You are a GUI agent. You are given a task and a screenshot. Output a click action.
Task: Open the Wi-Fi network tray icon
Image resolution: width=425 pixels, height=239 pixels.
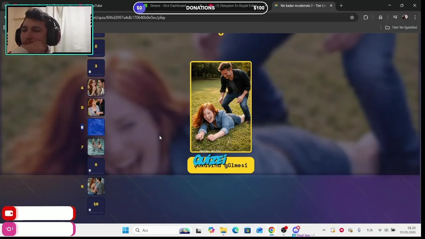point(380,230)
